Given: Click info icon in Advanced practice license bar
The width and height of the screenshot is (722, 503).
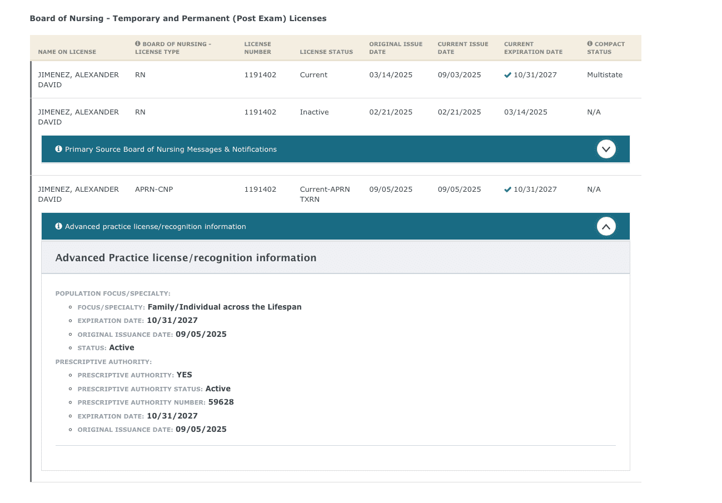Looking at the screenshot, I should click(58, 226).
